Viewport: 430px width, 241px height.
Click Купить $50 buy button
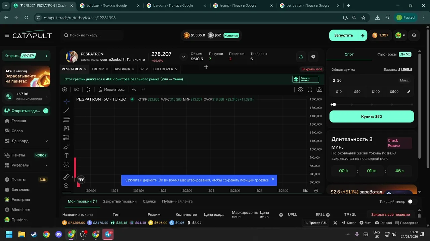(372, 116)
